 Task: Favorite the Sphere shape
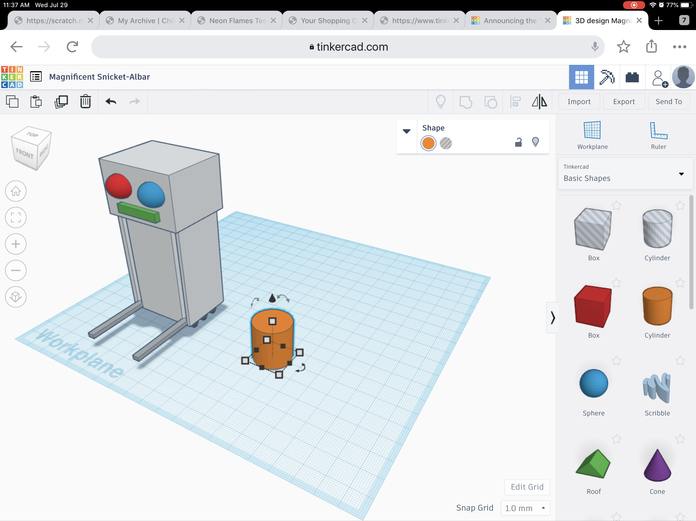coord(617,361)
